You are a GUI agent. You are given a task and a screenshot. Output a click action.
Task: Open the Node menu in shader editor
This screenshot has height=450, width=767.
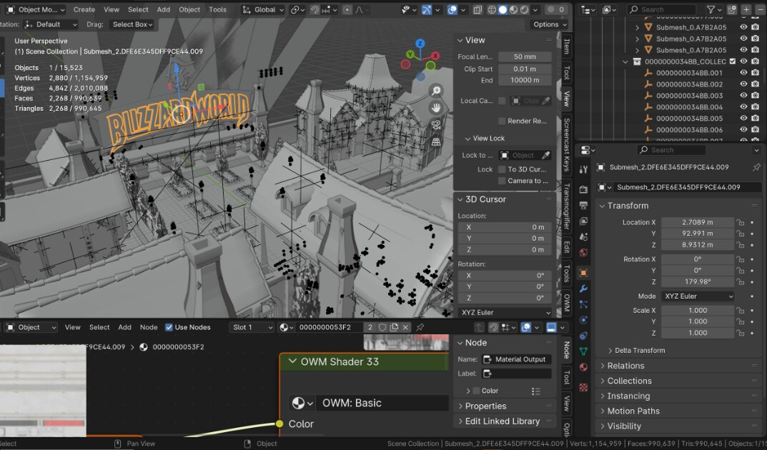click(149, 327)
